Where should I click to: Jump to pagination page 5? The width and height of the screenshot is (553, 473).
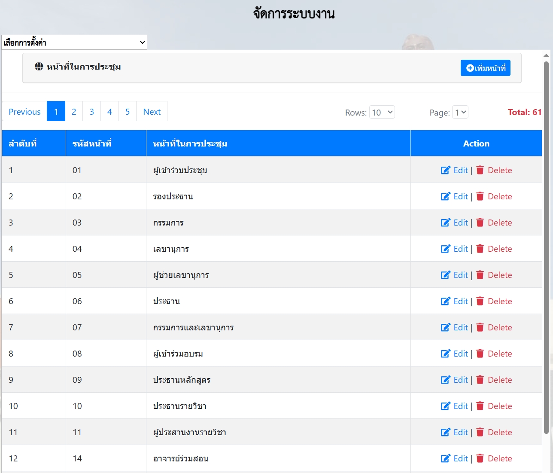pyautogui.click(x=128, y=112)
